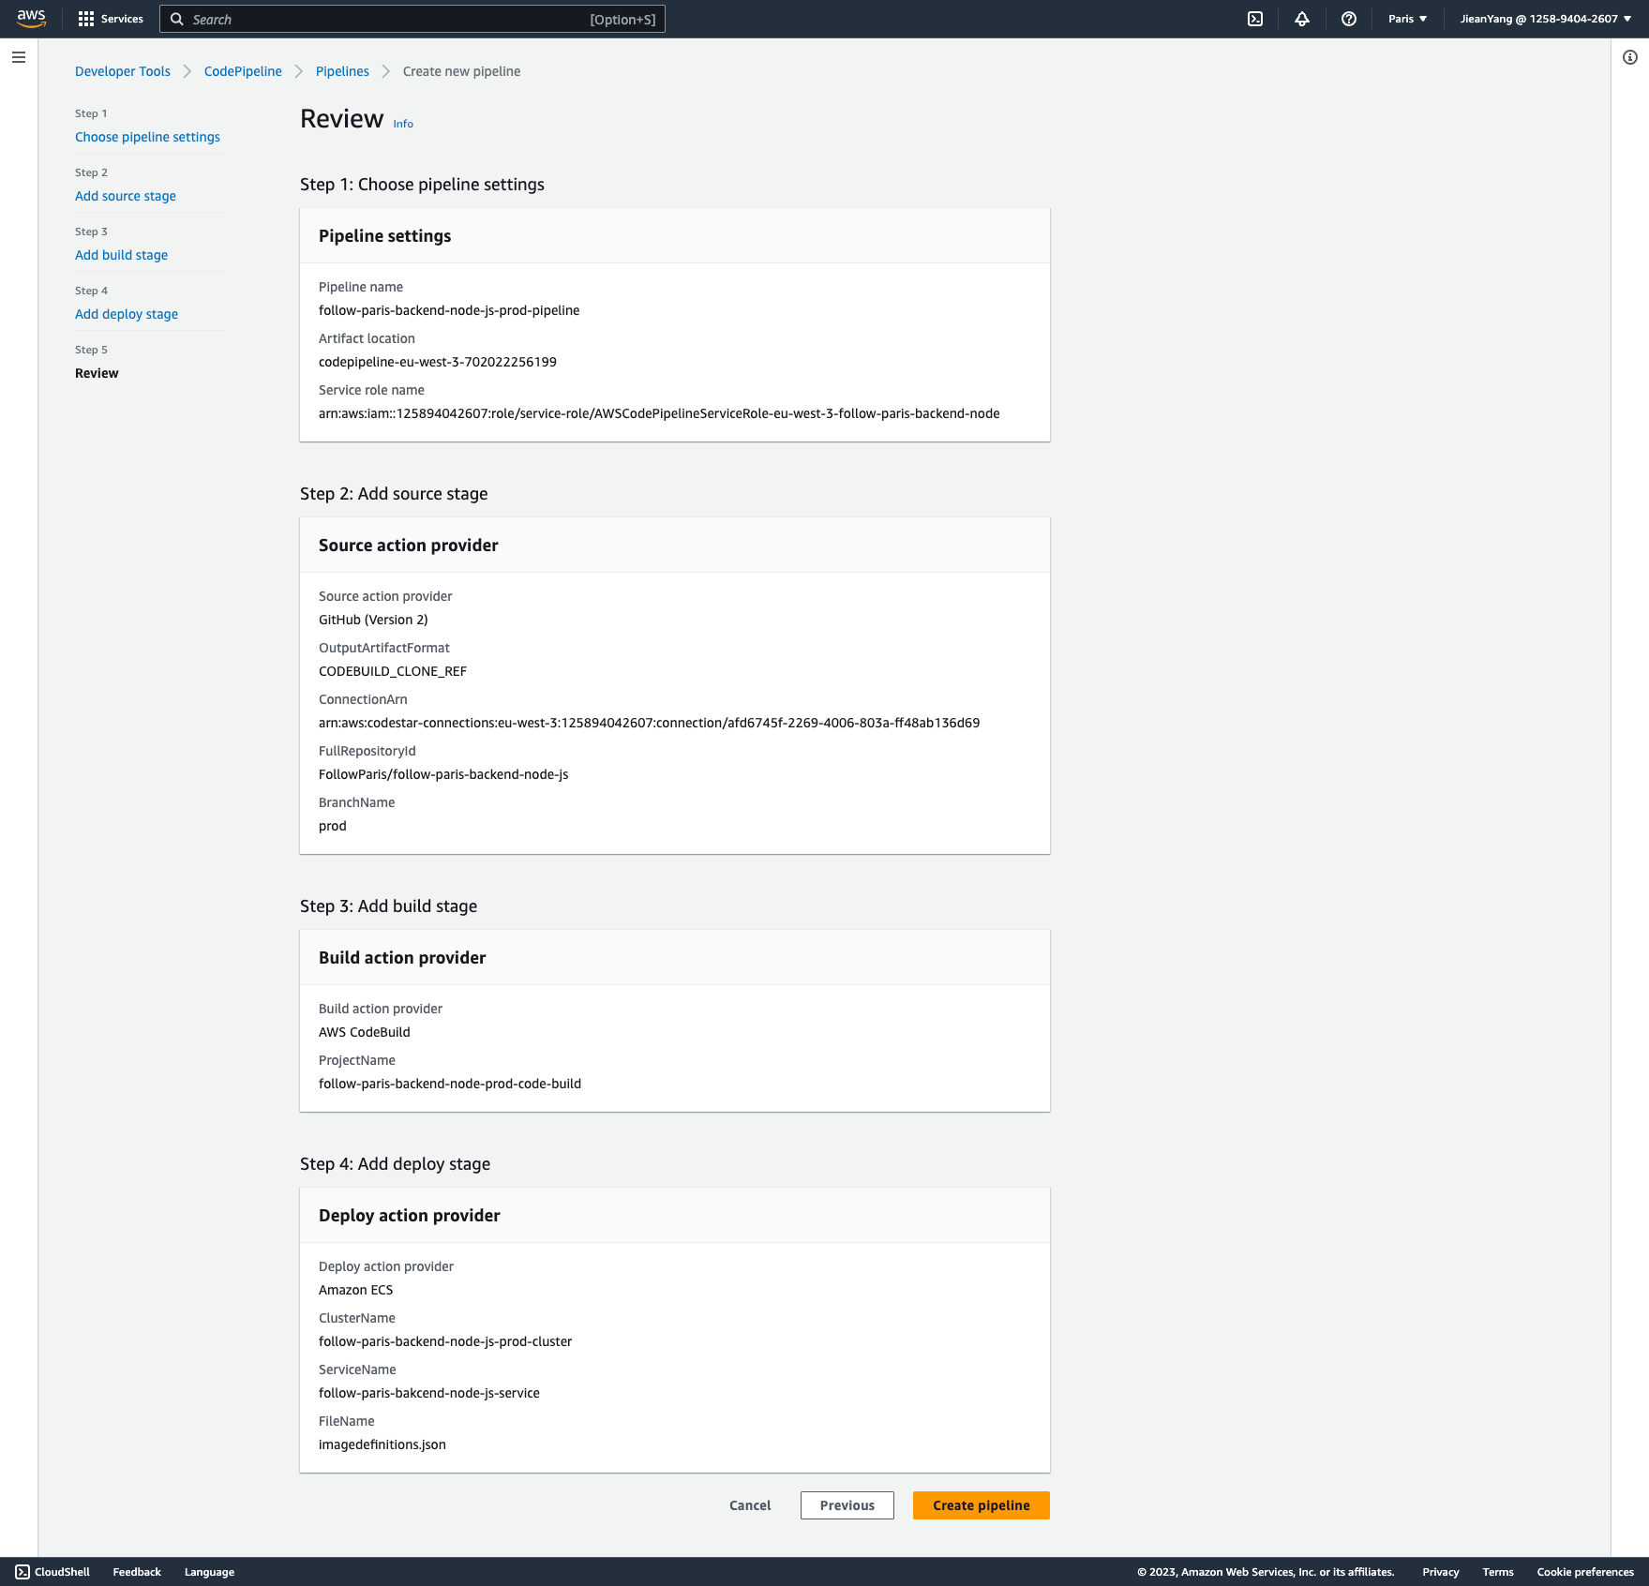Click pipeline name follow-paris-backend-node-js-prod-pipeline
The height and width of the screenshot is (1586, 1649).
tap(449, 310)
